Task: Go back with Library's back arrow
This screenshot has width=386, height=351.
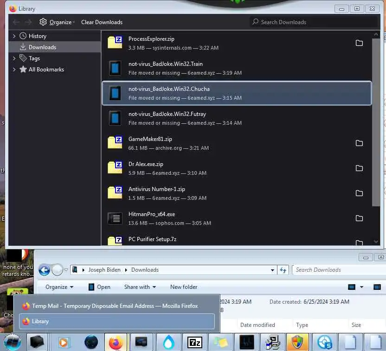Action: point(16,22)
